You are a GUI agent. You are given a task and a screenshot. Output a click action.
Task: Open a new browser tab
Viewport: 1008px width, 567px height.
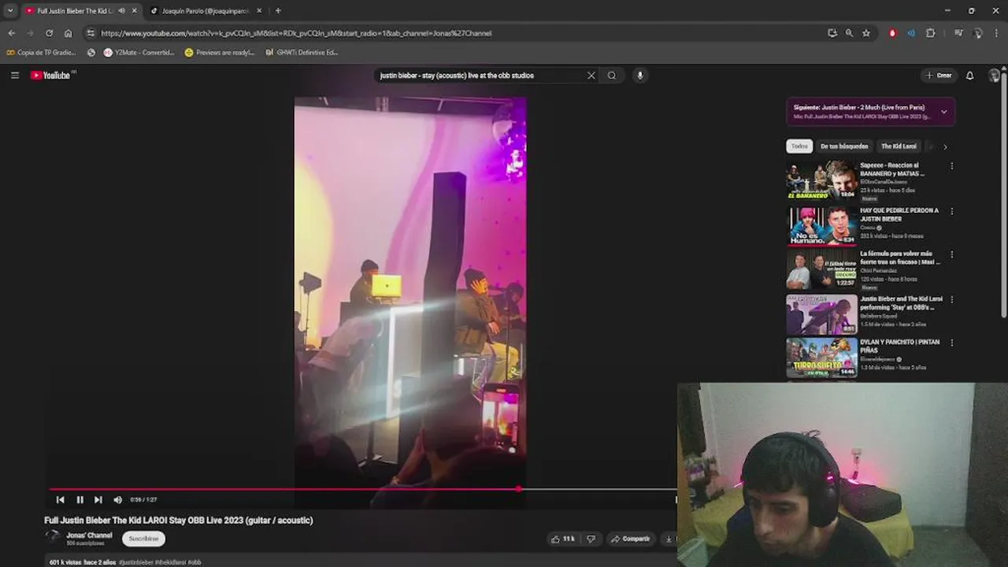[x=278, y=11]
